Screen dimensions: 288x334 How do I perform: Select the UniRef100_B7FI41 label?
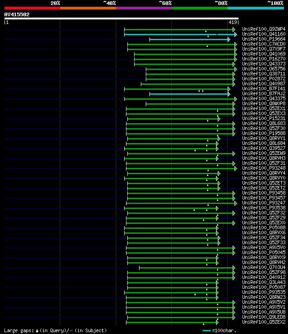(264, 88)
